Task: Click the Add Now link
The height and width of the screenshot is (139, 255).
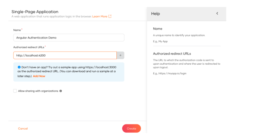Action: coord(39,76)
